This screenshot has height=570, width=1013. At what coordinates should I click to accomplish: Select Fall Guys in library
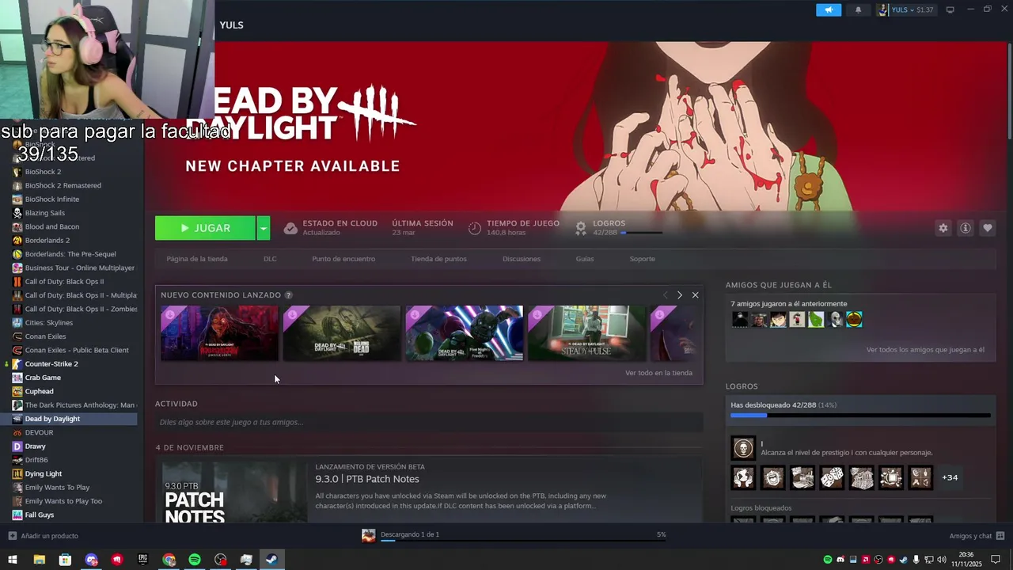click(x=40, y=515)
